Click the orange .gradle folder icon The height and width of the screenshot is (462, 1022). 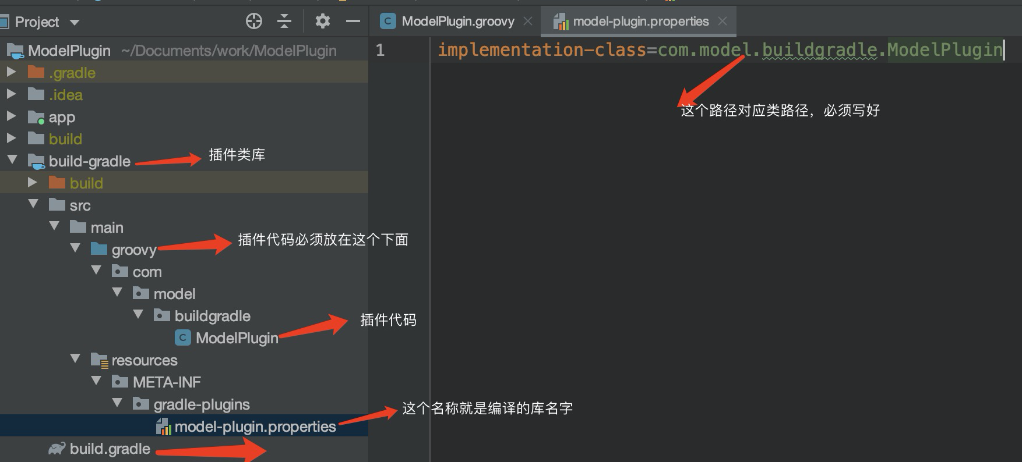[x=36, y=72]
